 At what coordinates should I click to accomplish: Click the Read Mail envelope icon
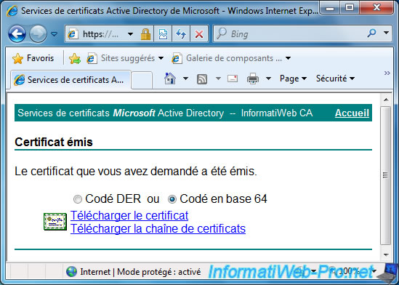pyautogui.click(x=233, y=79)
